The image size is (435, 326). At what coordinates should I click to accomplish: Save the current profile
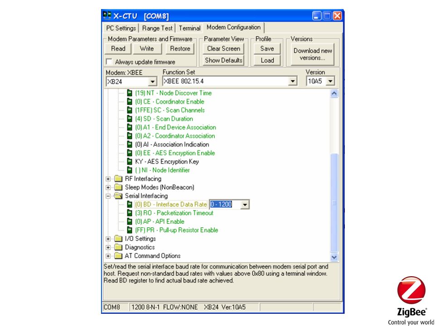click(267, 48)
